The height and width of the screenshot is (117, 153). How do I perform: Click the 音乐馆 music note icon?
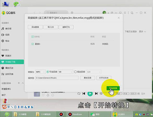pyautogui.click(x=3, y=29)
